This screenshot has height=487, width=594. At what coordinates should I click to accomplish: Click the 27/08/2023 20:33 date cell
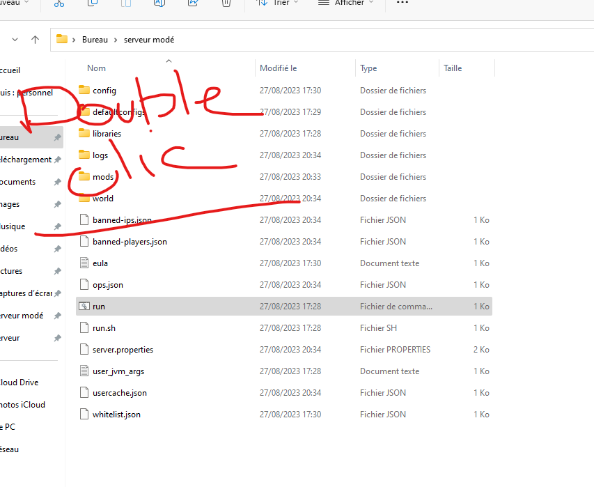[x=290, y=176]
